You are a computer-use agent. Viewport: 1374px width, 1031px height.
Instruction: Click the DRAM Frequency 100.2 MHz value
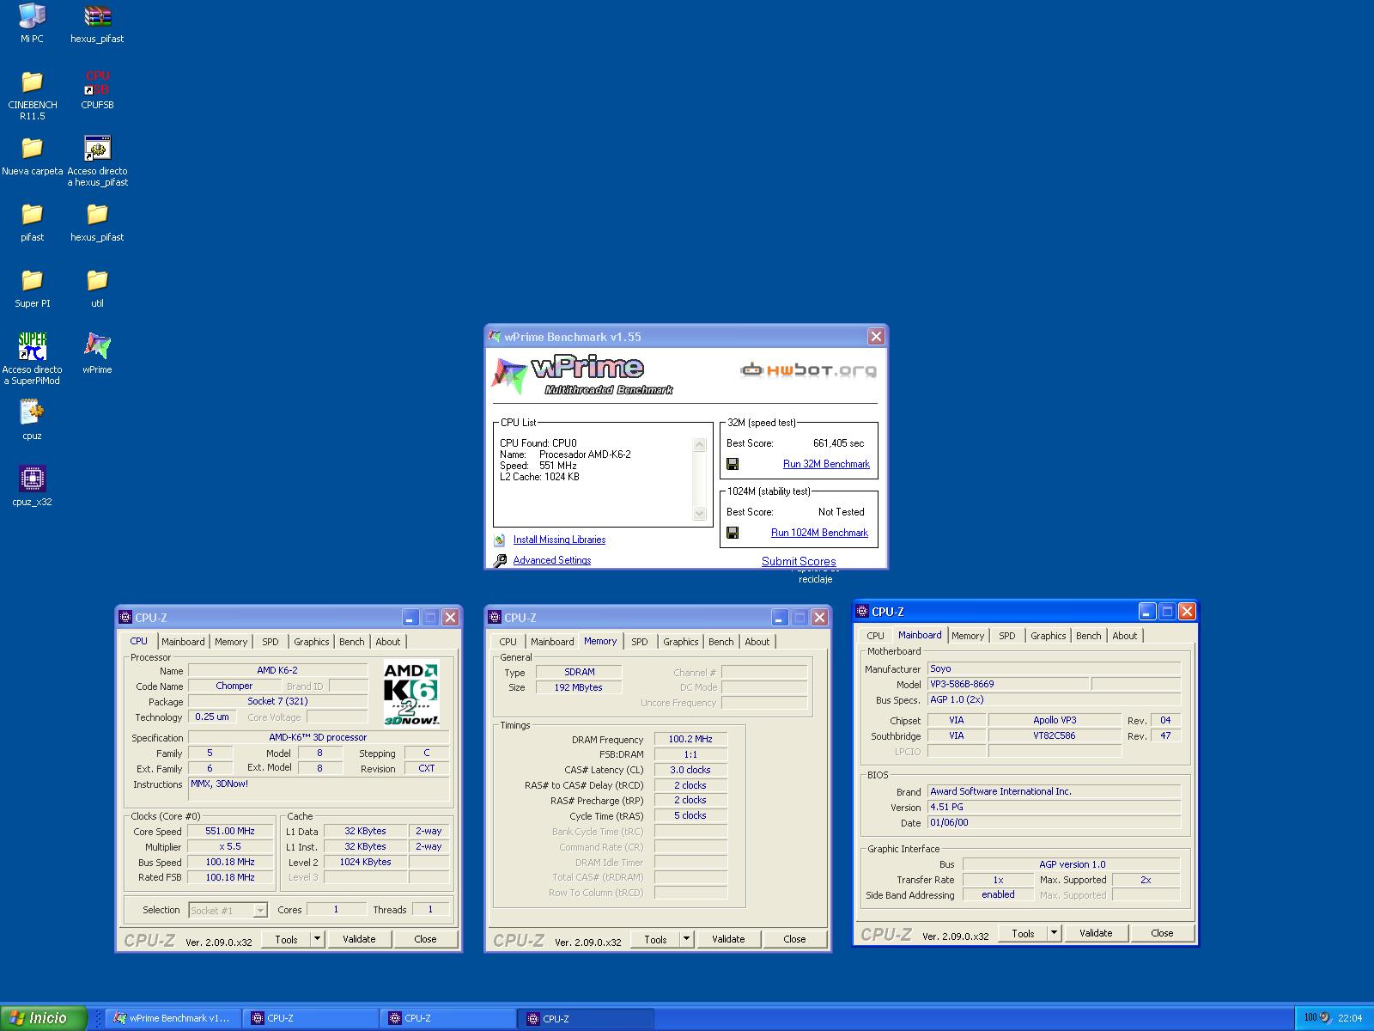pyautogui.click(x=690, y=739)
